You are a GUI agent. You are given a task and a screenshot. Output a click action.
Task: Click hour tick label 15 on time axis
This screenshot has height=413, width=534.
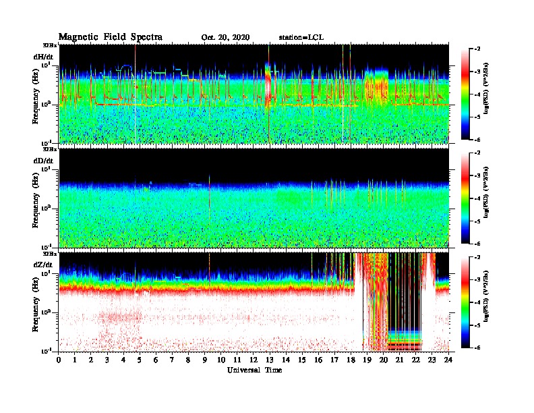(302, 360)
